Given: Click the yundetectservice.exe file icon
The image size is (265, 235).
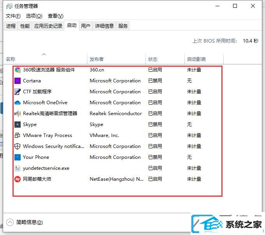Looking at the screenshot, I should coord(18,168).
